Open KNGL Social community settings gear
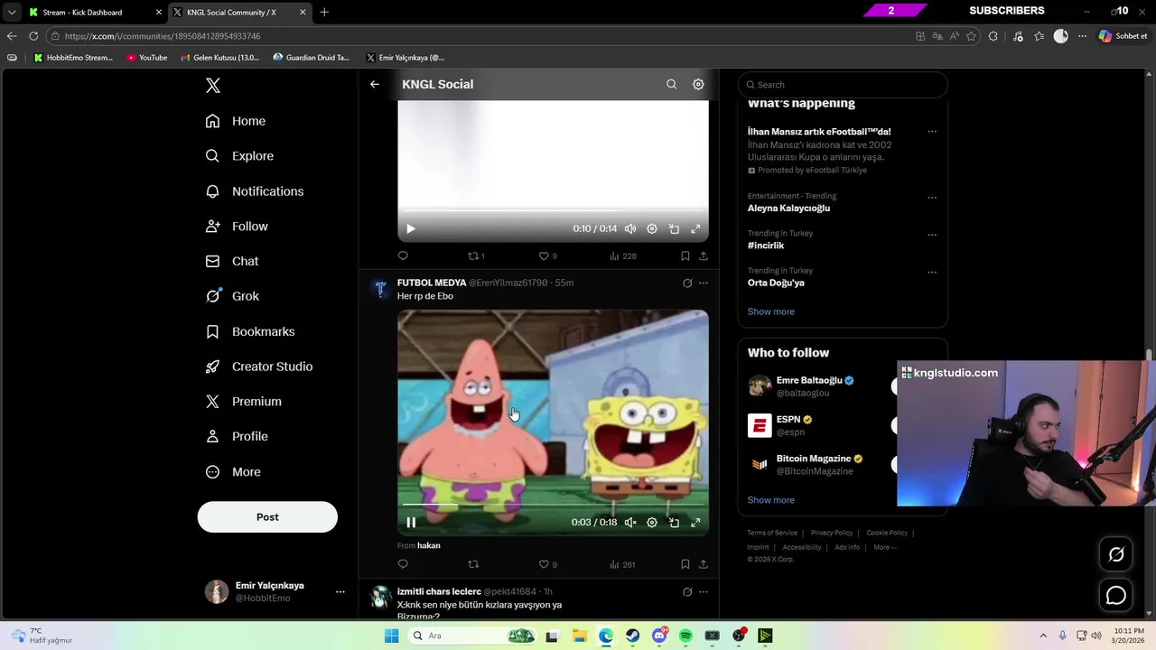This screenshot has height=650, width=1156. click(698, 84)
